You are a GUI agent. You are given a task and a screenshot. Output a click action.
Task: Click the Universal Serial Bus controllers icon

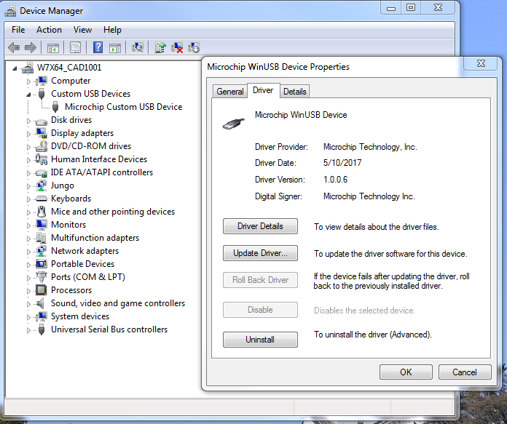pyautogui.click(x=42, y=329)
